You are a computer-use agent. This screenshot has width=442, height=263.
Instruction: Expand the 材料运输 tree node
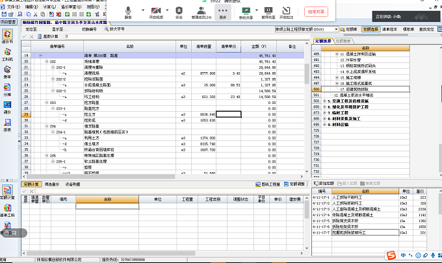pyautogui.click(x=324, y=125)
